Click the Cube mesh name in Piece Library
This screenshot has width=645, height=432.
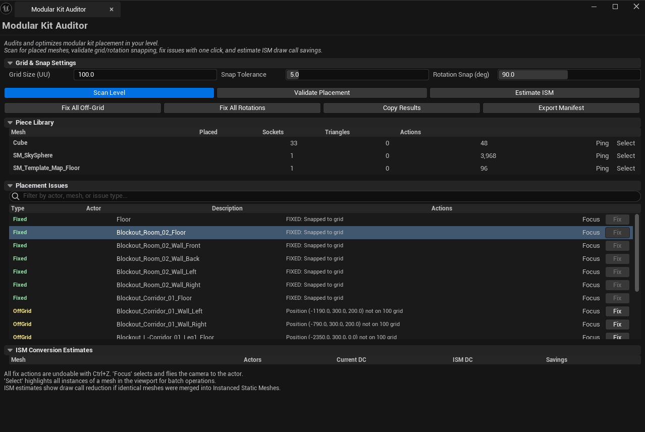pyautogui.click(x=20, y=143)
